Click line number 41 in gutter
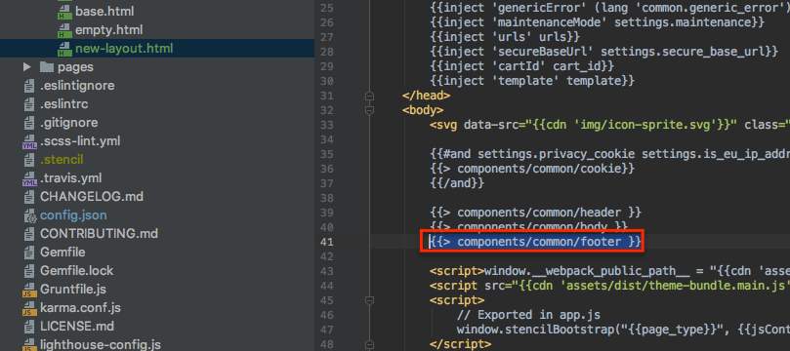This screenshot has height=351, width=790. [x=326, y=242]
